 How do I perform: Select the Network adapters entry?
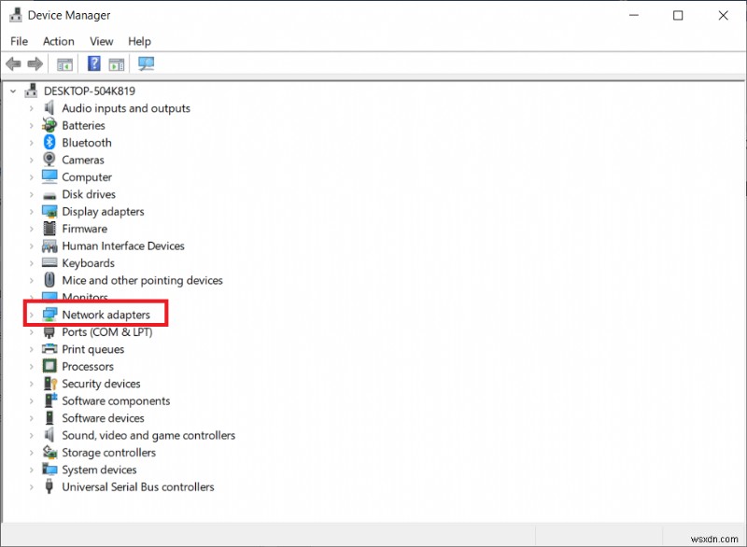pyautogui.click(x=105, y=315)
